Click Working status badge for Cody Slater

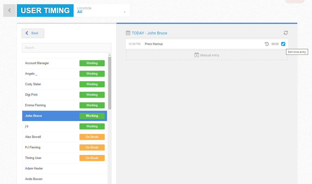[92, 84]
